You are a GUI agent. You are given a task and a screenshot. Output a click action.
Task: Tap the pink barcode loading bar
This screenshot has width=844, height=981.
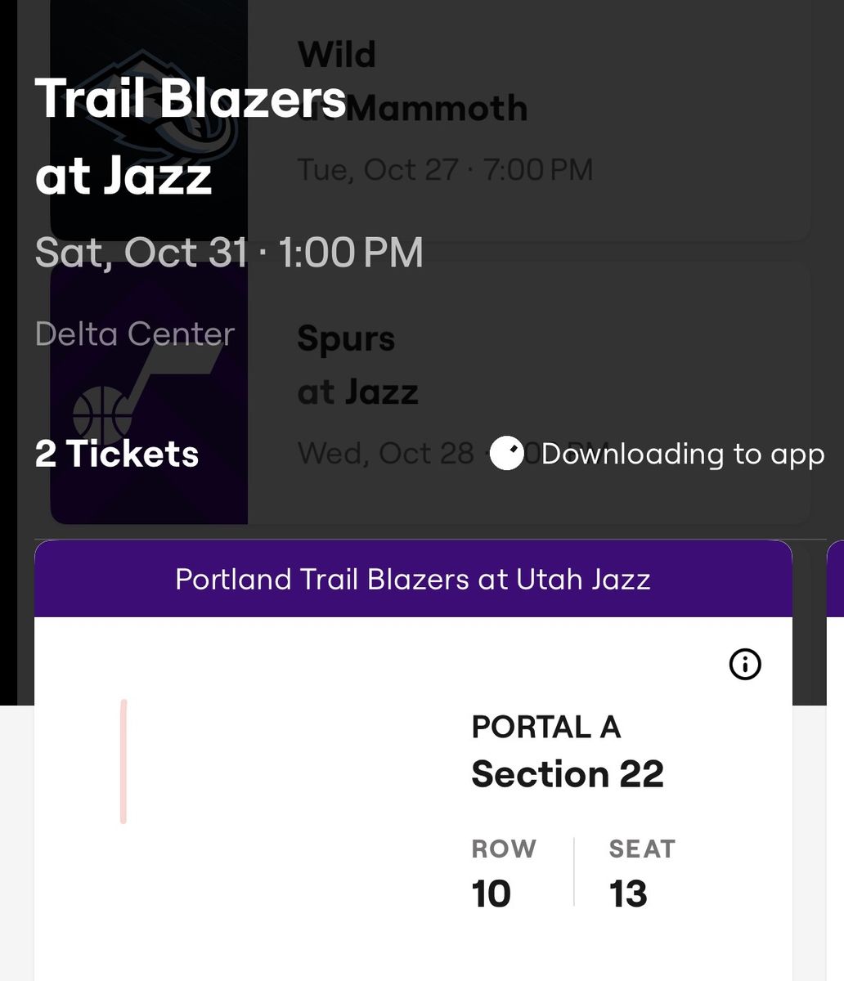pyautogui.click(x=123, y=761)
